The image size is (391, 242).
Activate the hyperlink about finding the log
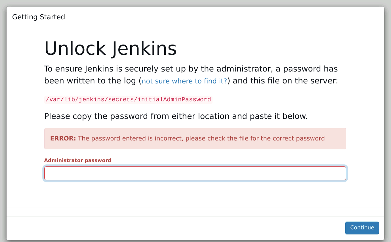pyautogui.click(x=184, y=81)
